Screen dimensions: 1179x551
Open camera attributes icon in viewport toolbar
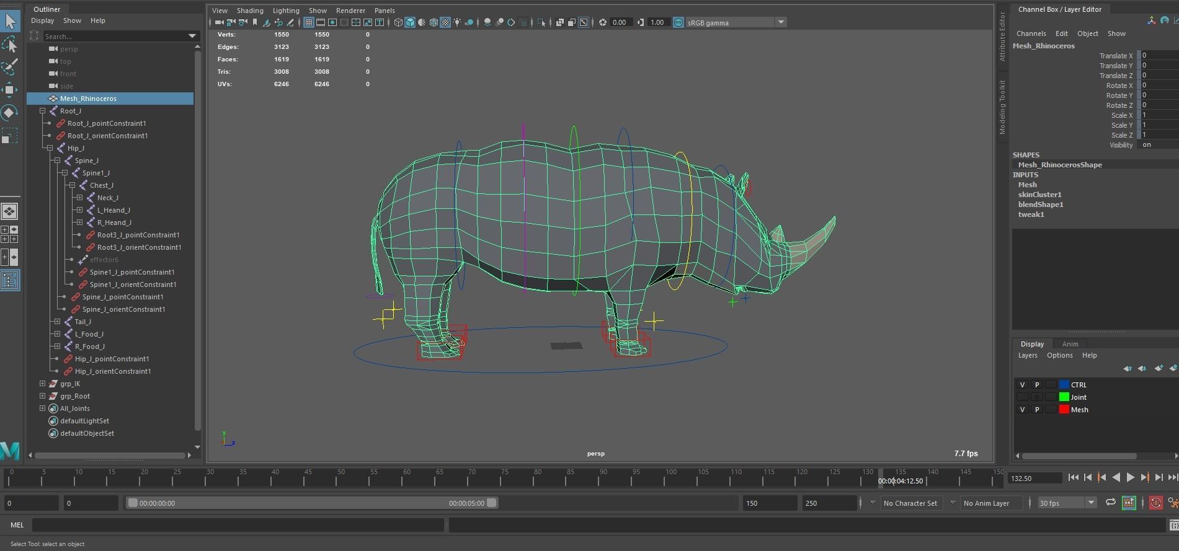(242, 22)
